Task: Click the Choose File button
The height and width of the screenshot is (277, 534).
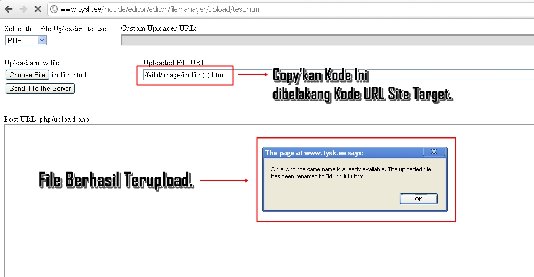Action: (27, 75)
